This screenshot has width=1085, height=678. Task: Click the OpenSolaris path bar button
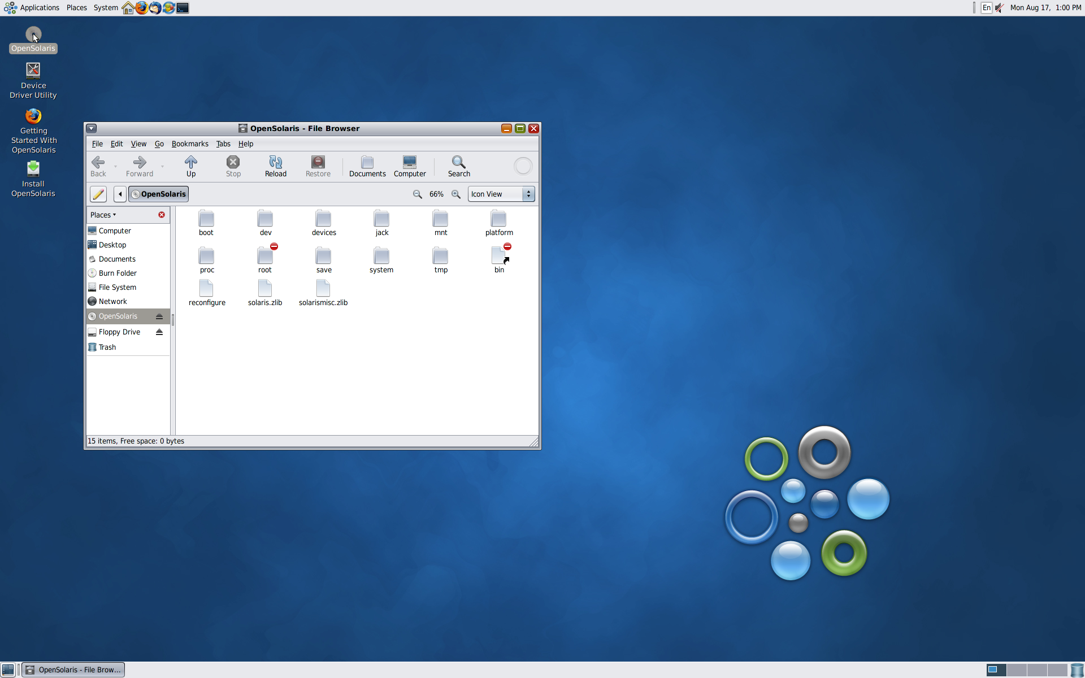[158, 194]
